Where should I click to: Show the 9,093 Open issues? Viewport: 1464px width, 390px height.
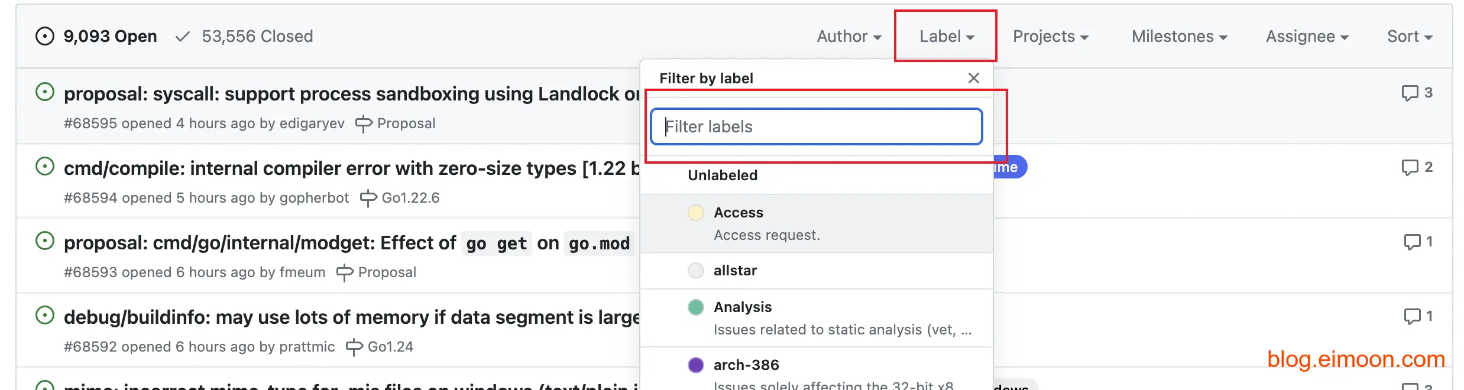(110, 37)
